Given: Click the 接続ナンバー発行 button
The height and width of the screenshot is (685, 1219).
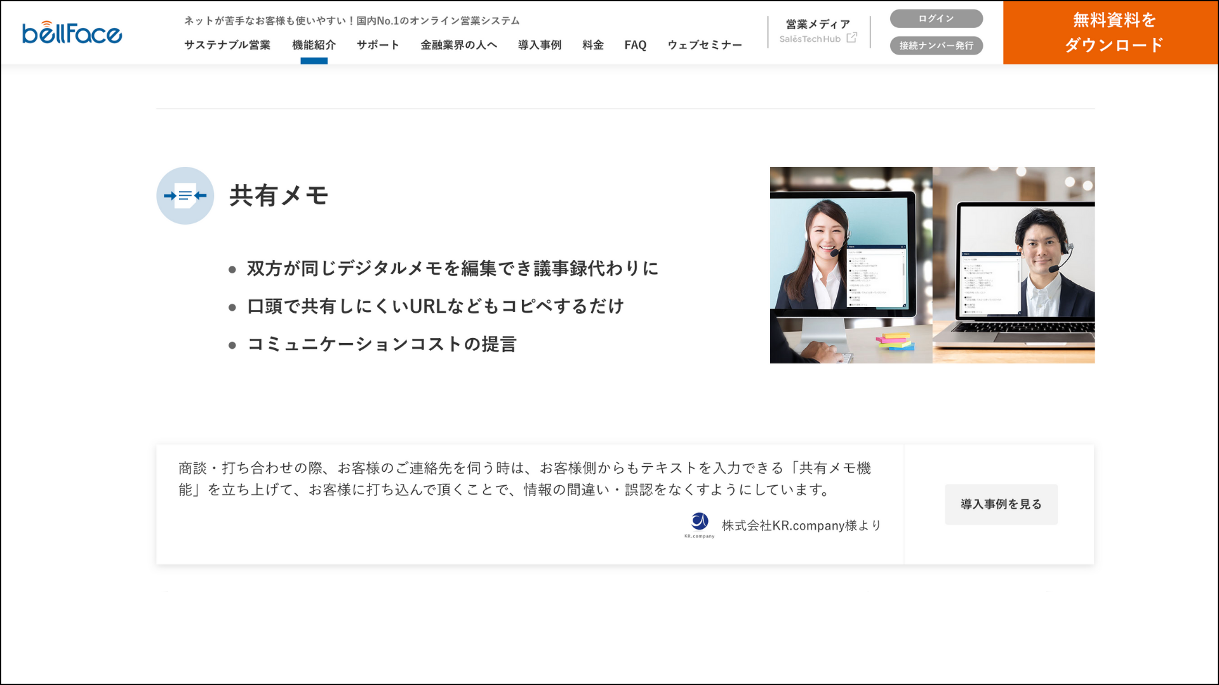Looking at the screenshot, I should pos(936,45).
